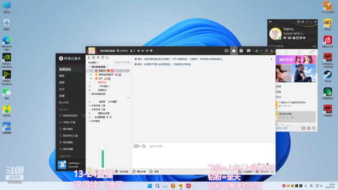Open my music cloud in NetEase Music

coord(68,136)
